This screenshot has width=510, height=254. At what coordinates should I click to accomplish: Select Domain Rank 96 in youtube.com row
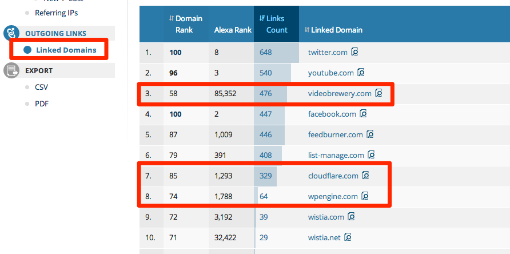click(173, 73)
